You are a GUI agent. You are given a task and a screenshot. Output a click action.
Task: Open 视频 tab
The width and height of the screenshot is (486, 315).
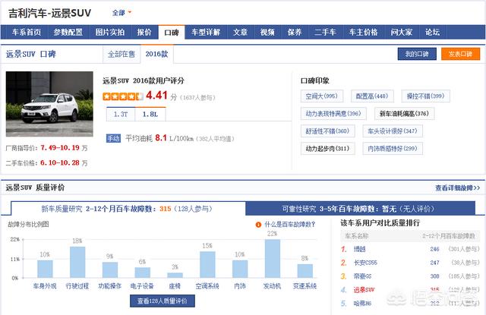click(x=267, y=32)
